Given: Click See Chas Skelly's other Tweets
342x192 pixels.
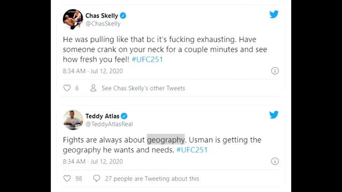Looking at the screenshot, I should pyautogui.click(x=143, y=88).
